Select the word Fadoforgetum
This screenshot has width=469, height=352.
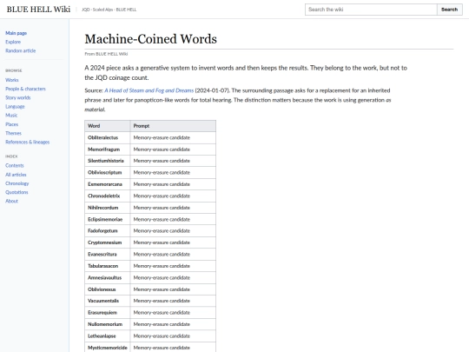point(102,231)
